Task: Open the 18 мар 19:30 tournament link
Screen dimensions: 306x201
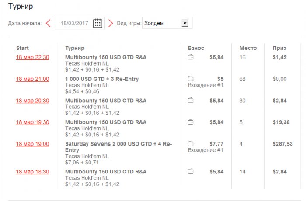Action: tap(32, 122)
